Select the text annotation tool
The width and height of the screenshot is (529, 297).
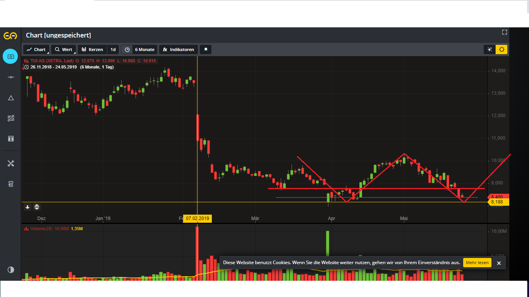click(11, 138)
